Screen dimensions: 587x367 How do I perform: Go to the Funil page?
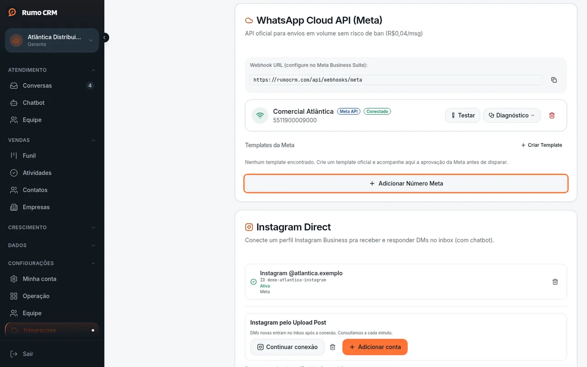pyautogui.click(x=52, y=156)
